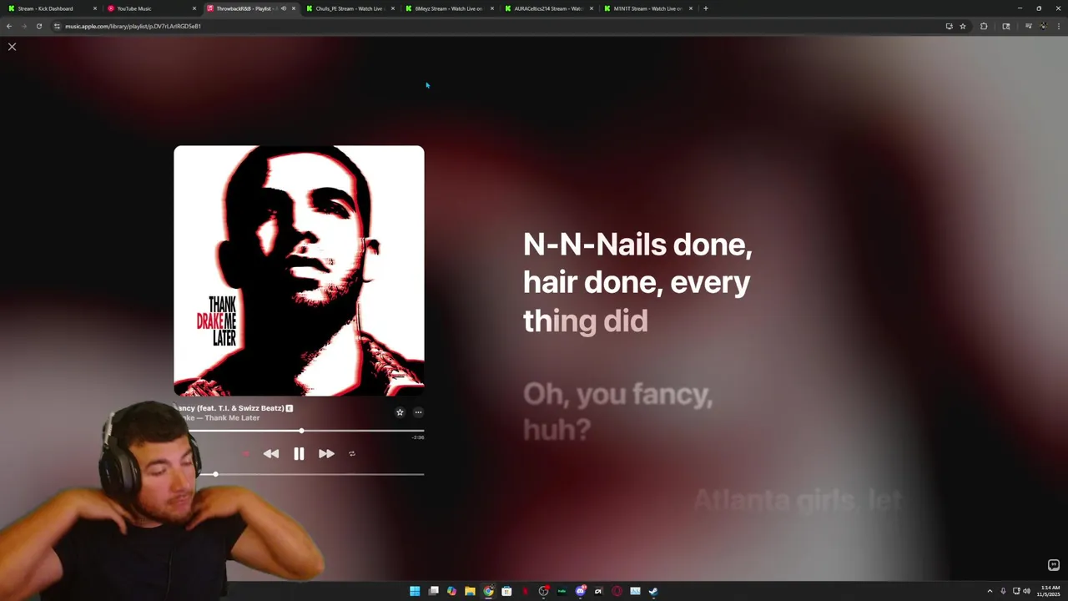Image resolution: width=1068 pixels, height=601 pixels.
Task: Open Microsoft Store from the taskbar
Action: pos(506,591)
